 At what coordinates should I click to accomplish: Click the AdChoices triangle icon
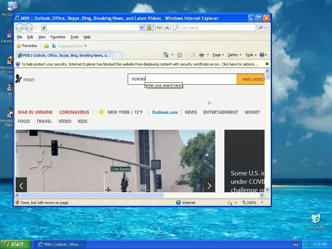[x=210, y=103]
